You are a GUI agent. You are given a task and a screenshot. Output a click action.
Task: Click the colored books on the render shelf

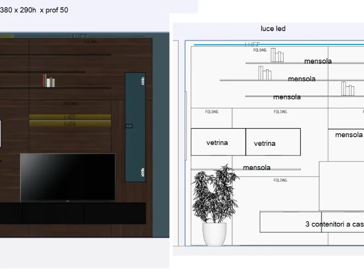48,80
